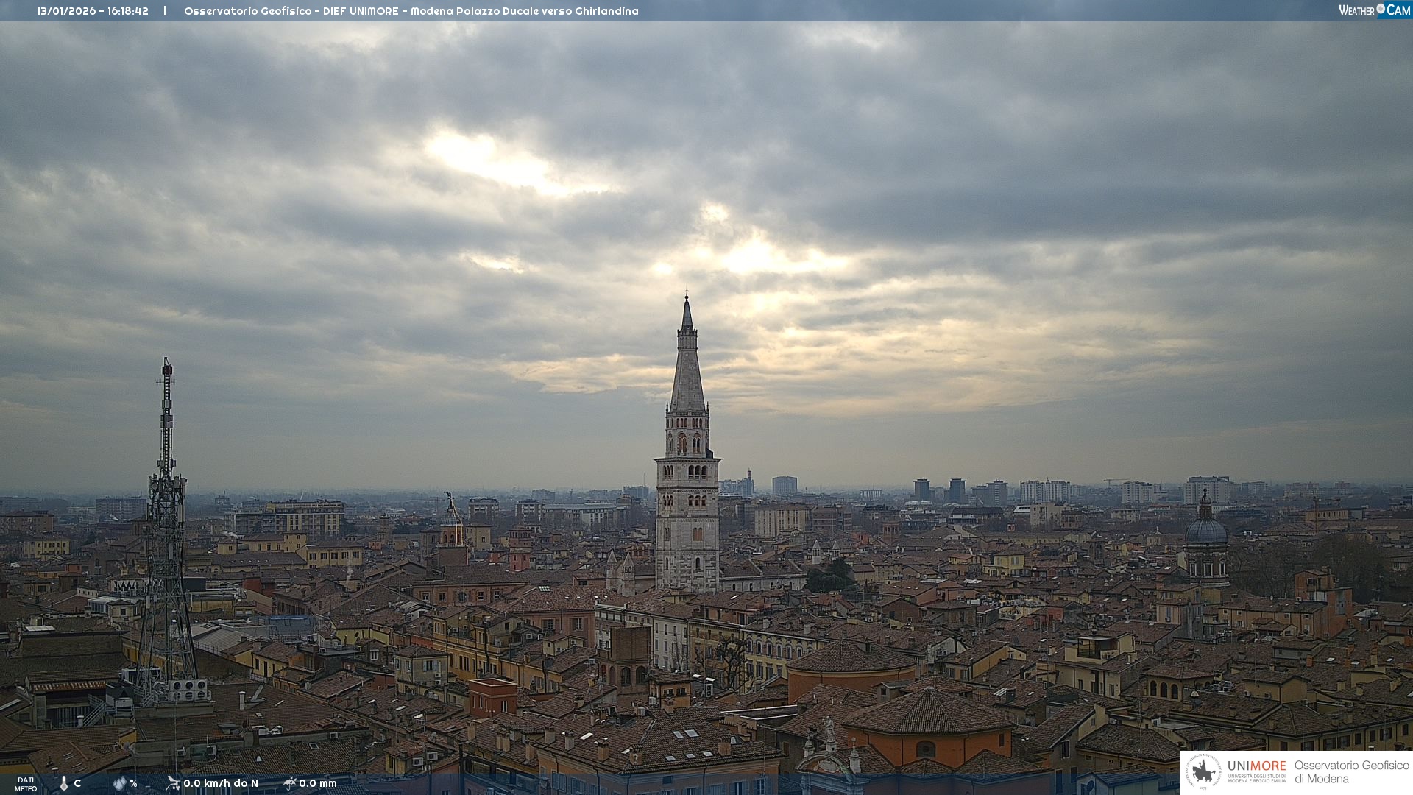Click the 0.0 mm rainfall reading
The height and width of the screenshot is (795, 1413).
(x=318, y=783)
